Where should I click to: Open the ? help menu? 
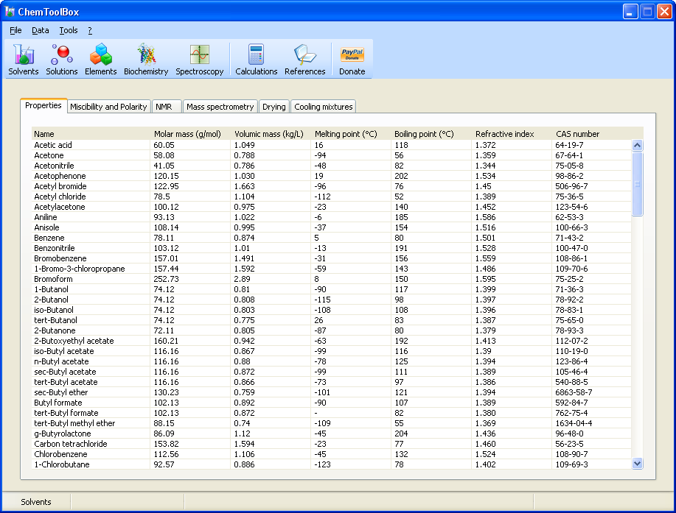90,30
